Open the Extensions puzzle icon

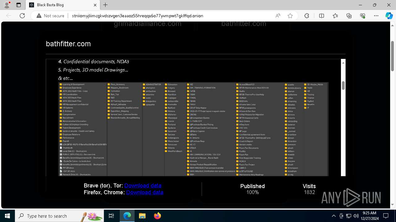pos(307,16)
